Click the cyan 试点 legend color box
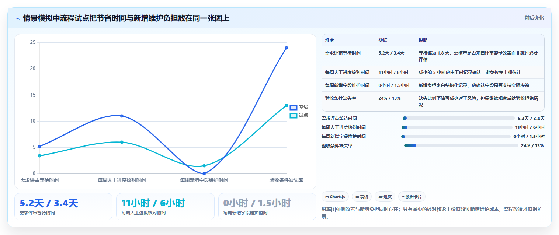 click(x=294, y=115)
